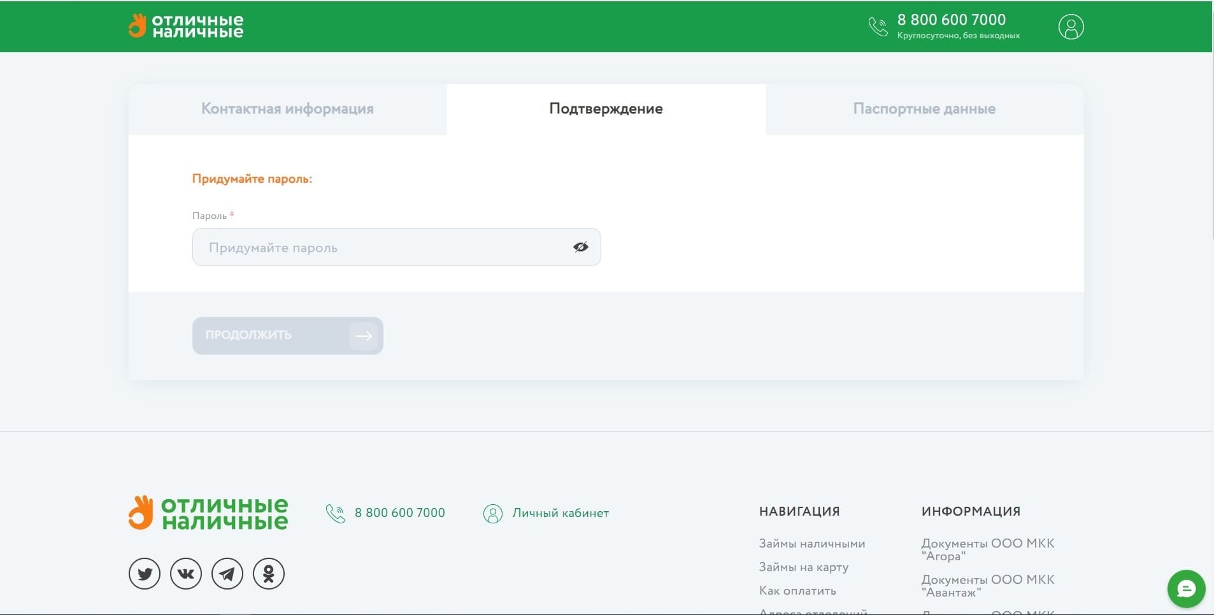Click the Придумайте пароль: heading text
The image size is (1214, 615).
[252, 179]
